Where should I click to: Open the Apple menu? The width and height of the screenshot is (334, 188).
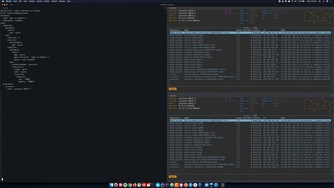pyautogui.click(x=3, y=1)
